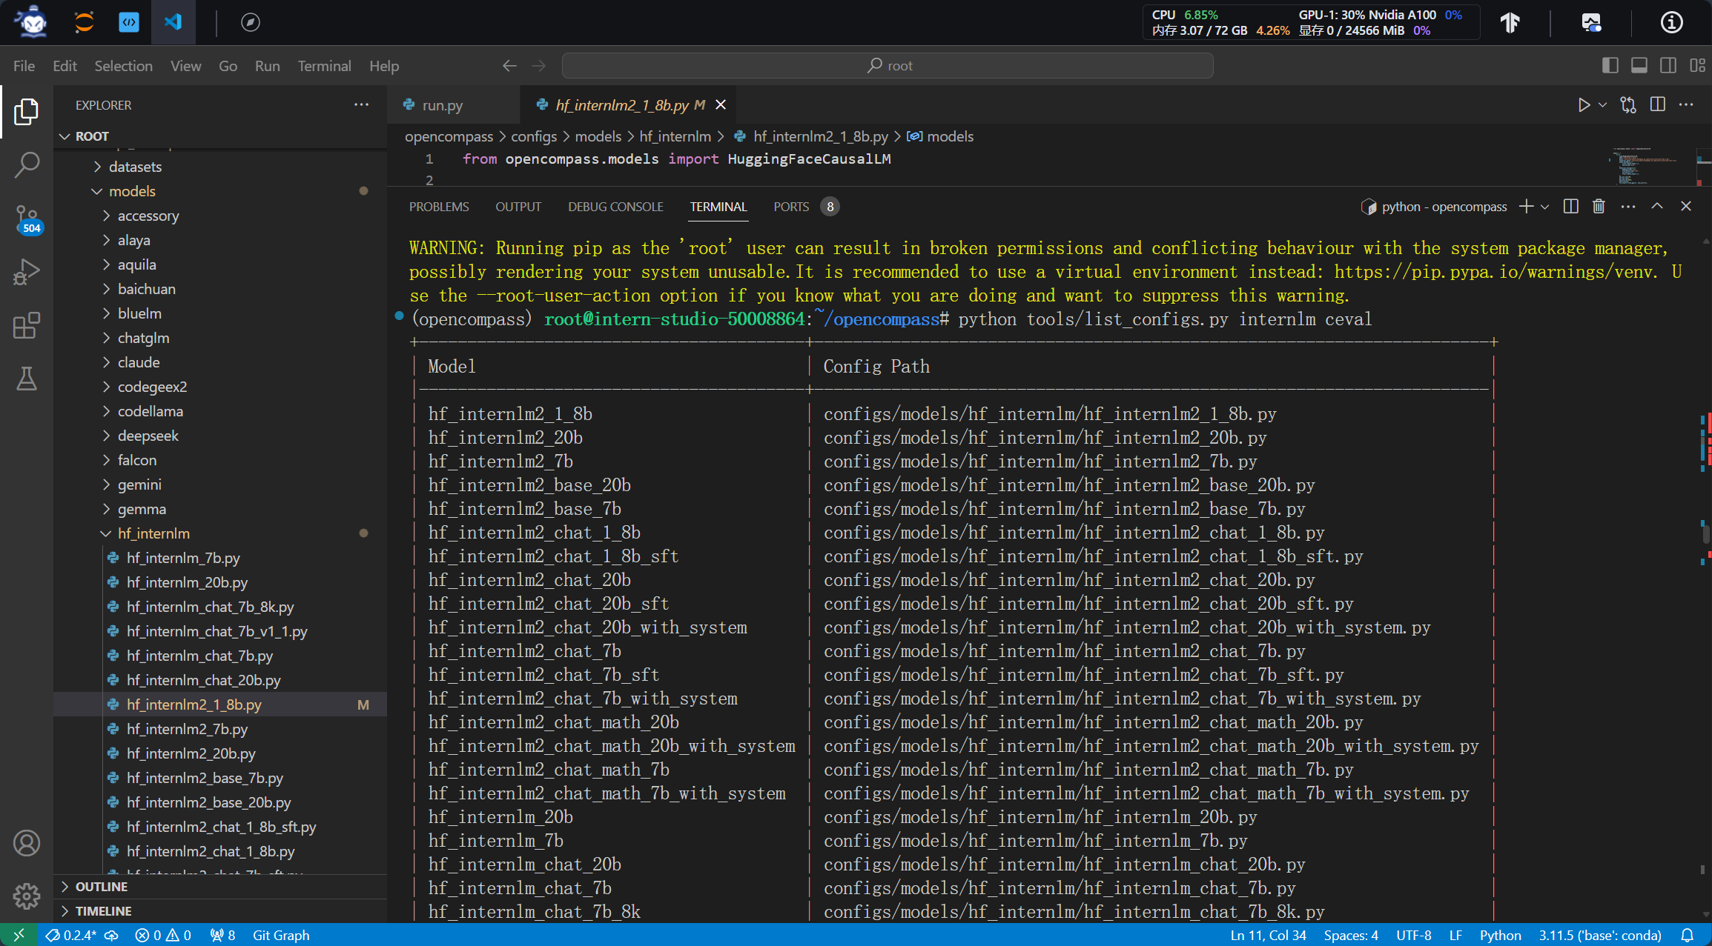Click the Kill Terminal trash icon
Image resolution: width=1712 pixels, height=946 pixels.
pyautogui.click(x=1599, y=207)
